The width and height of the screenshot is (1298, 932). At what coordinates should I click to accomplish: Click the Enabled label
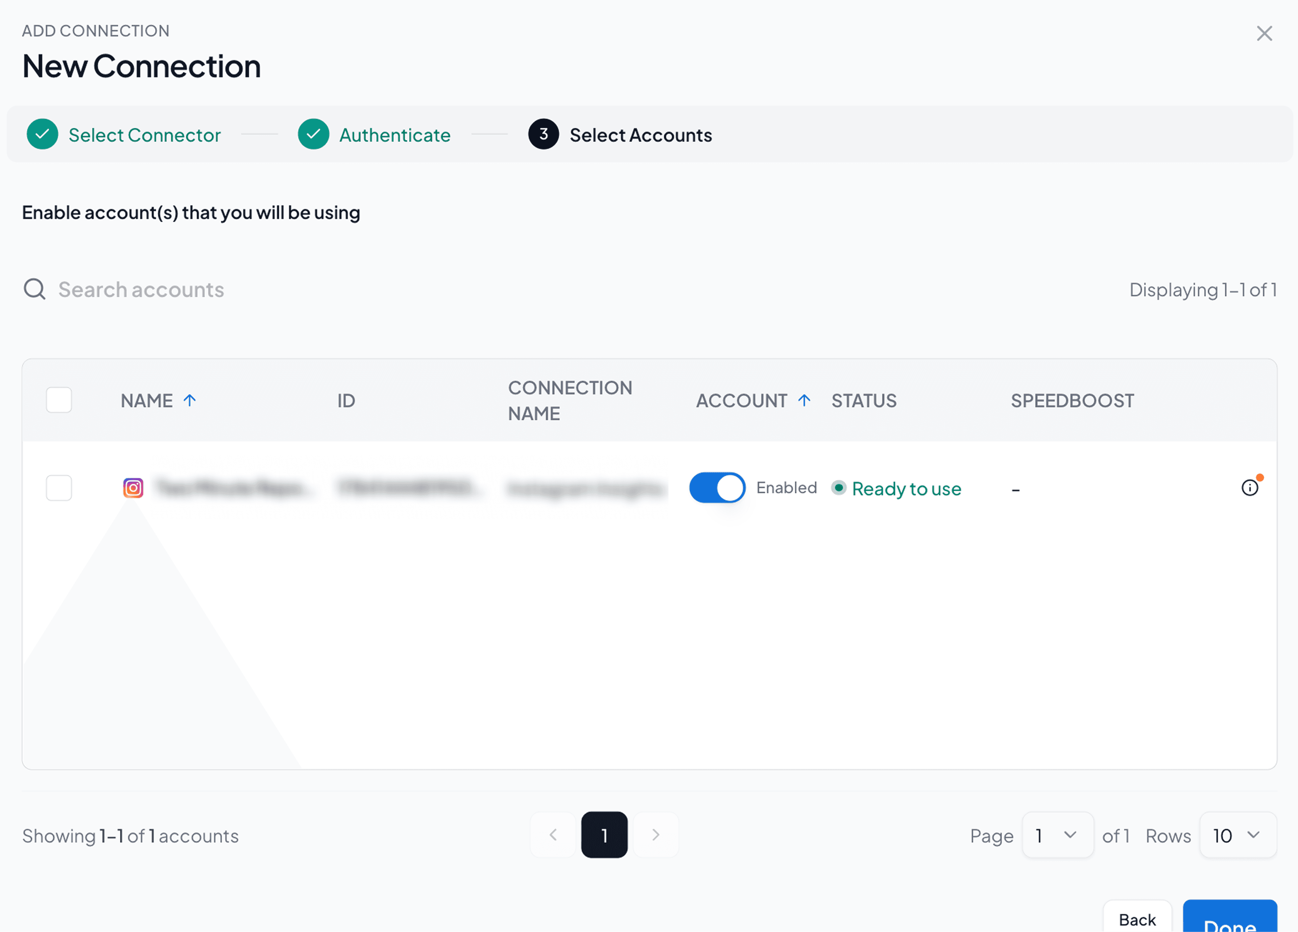coord(786,488)
